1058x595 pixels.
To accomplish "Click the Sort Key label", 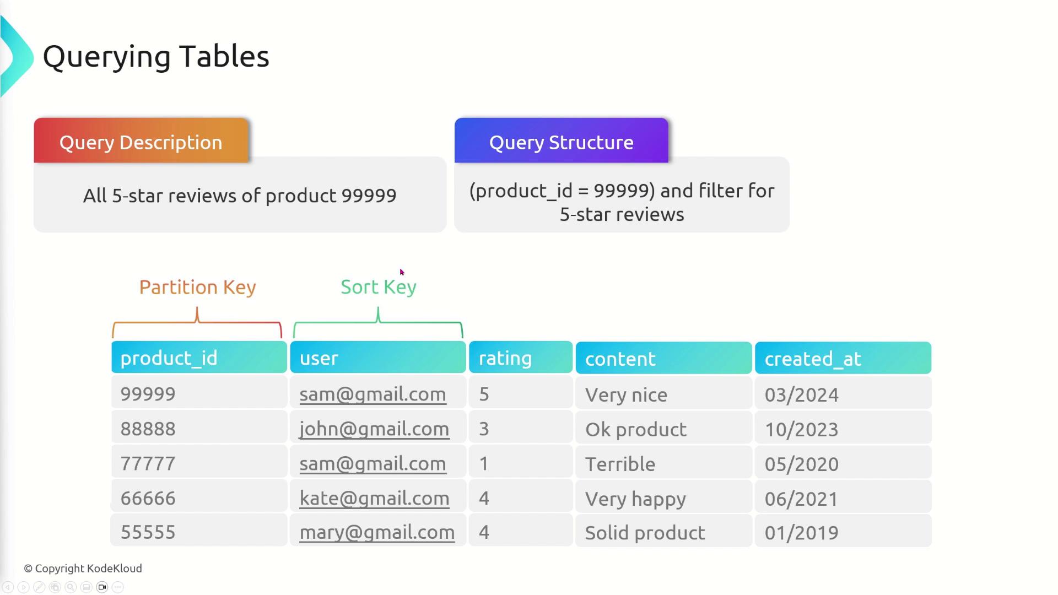I will (379, 287).
